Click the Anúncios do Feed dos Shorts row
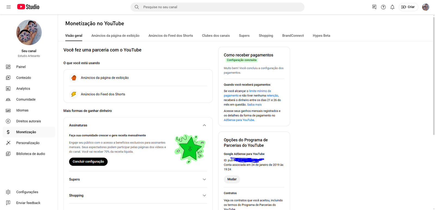 tap(138, 94)
